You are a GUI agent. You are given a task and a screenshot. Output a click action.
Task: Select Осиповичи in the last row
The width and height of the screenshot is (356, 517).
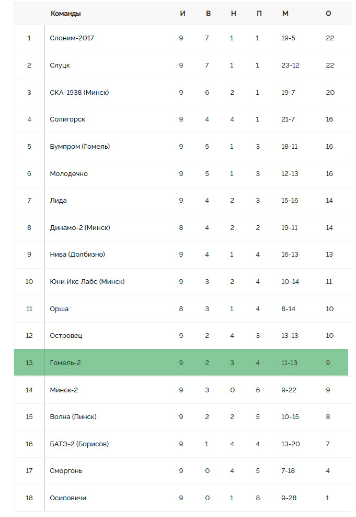68,498
